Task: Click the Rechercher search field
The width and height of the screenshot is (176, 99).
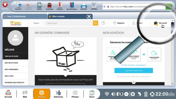Action: point(69,23)
